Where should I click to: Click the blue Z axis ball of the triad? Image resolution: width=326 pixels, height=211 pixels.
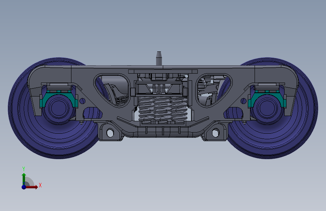click(24, 187)
